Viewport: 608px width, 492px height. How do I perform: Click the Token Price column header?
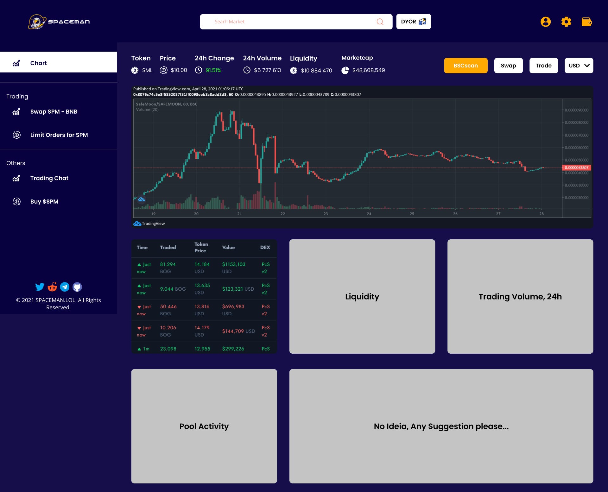[201, 247]
